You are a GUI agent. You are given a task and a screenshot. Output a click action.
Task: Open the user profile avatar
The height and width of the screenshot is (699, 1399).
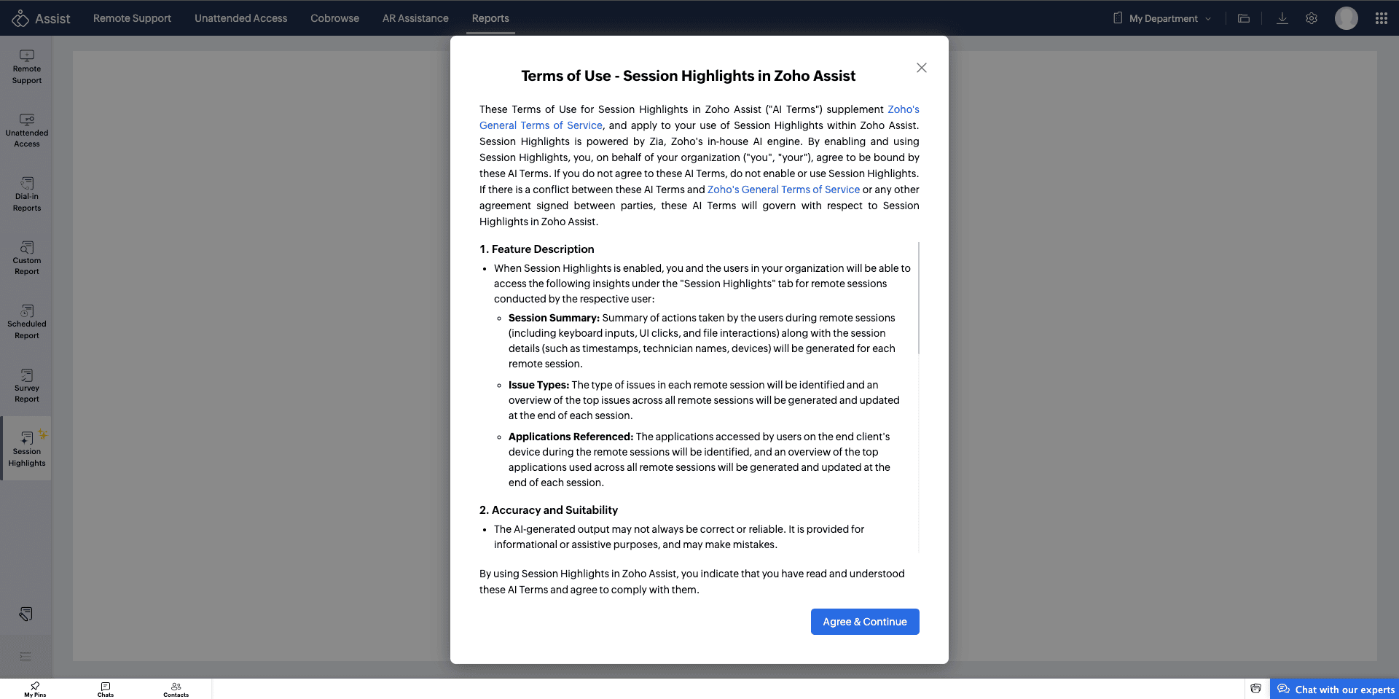[x=1347, y=18]
